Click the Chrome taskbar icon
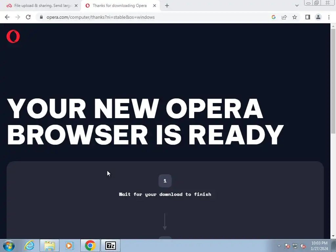 90,245
